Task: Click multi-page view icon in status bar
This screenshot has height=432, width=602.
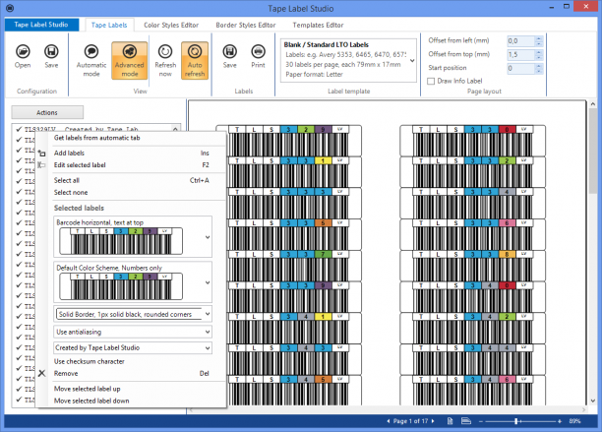Action: coord(466,421)
